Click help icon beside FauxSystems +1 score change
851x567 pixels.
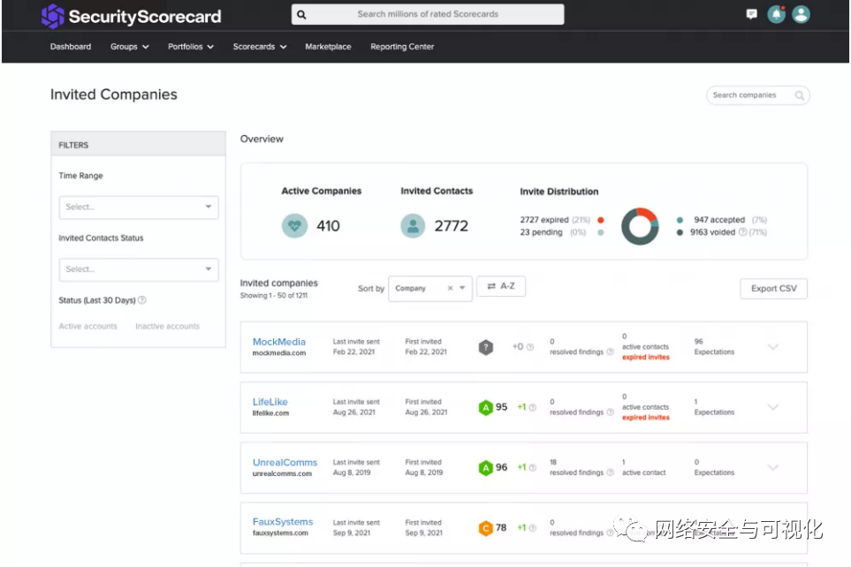pyautogui.click(x=532, y=528)
